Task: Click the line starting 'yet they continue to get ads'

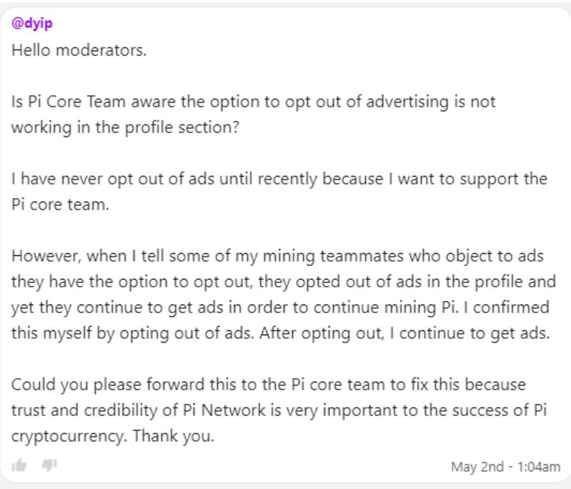Action: (280, 307)
